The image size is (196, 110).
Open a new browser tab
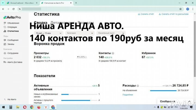(x=76, y=3)
